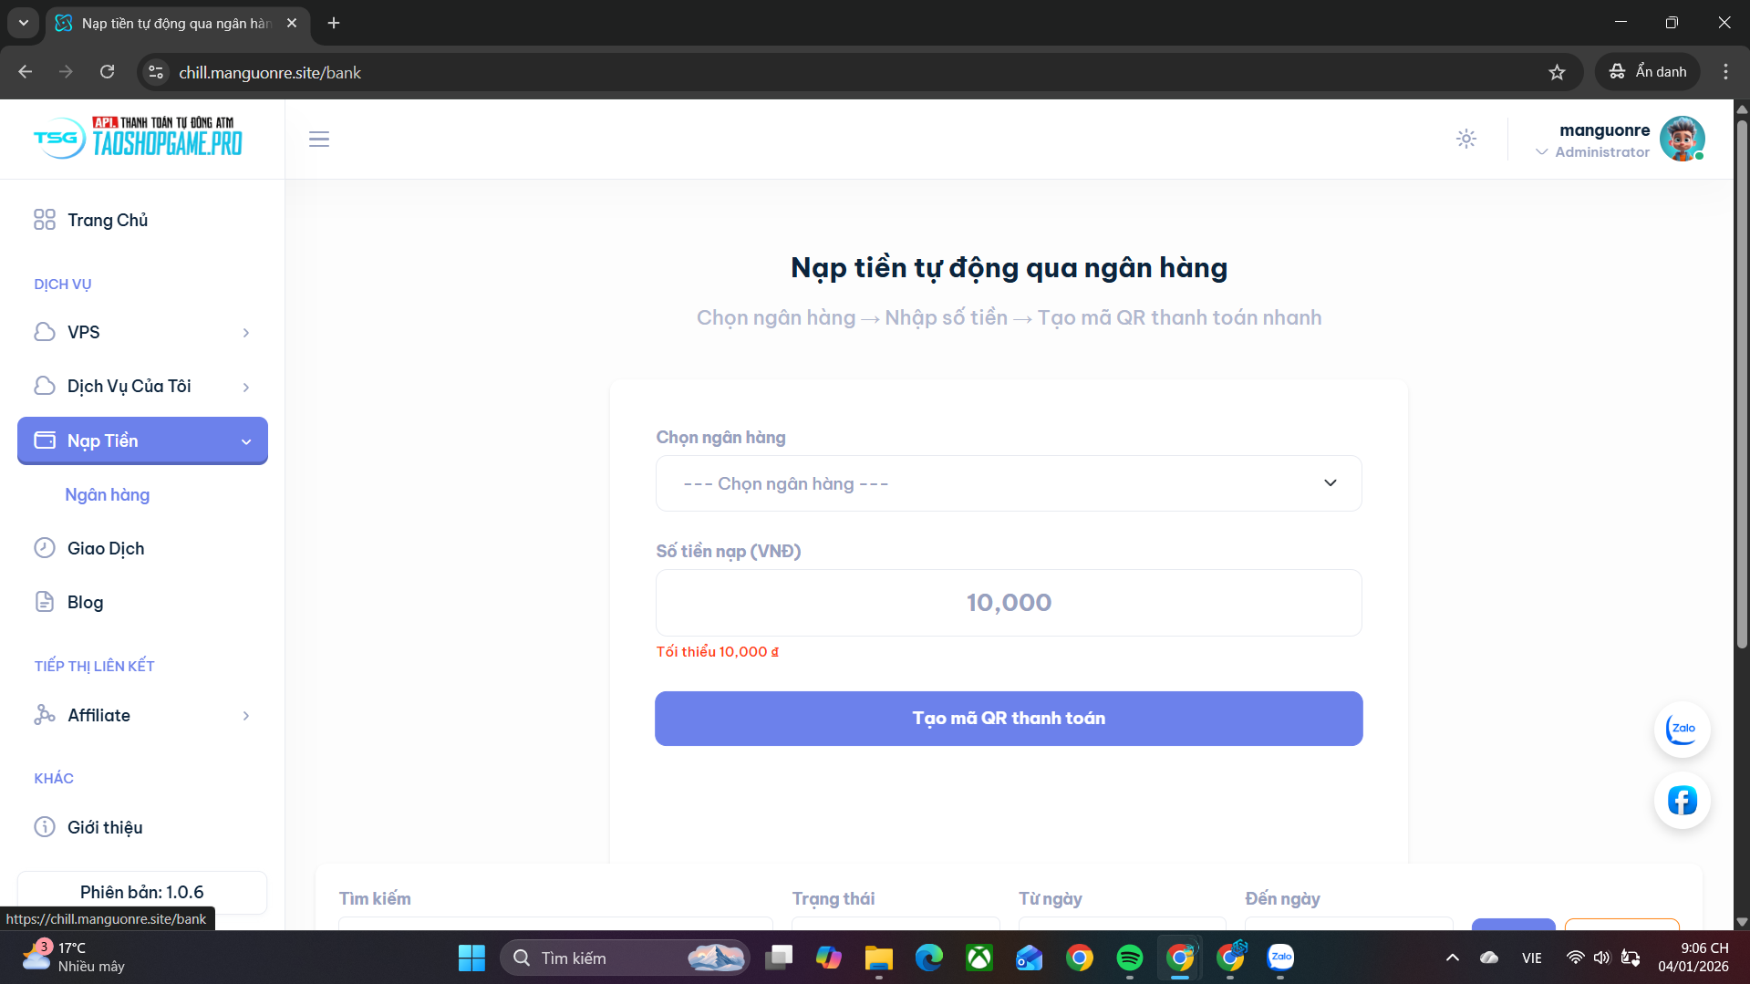This screenshot has width=1750, height=984.
Task: Open the Chọn ngân hàng dropdown
Action: 1008,483
